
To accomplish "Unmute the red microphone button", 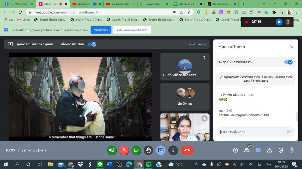I will coord(124,150).
